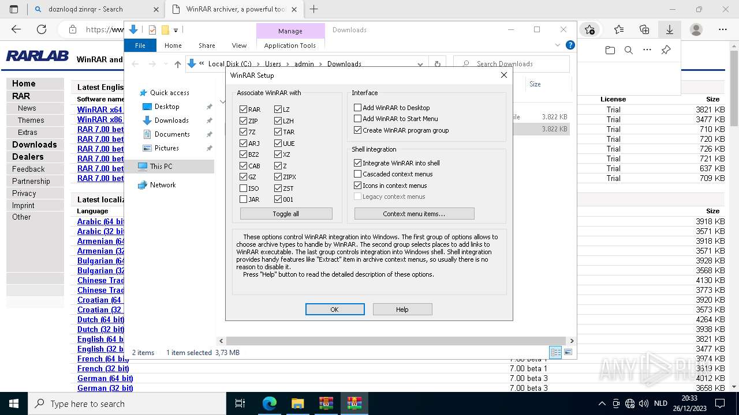Uncheck the RAR association checkbox
Image resolution: width=739 pixels, height=415 pixels.
pos(243,110)
